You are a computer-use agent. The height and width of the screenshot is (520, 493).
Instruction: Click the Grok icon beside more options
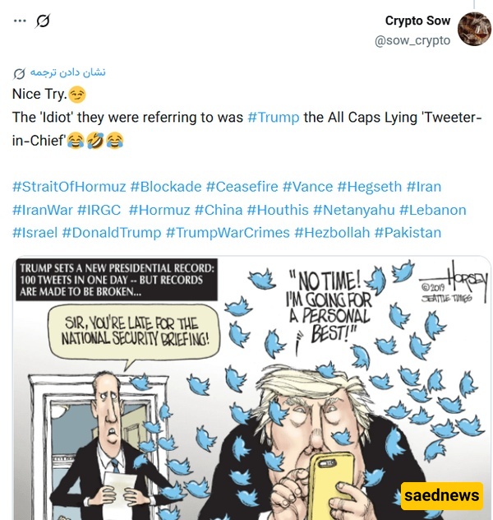43,21
